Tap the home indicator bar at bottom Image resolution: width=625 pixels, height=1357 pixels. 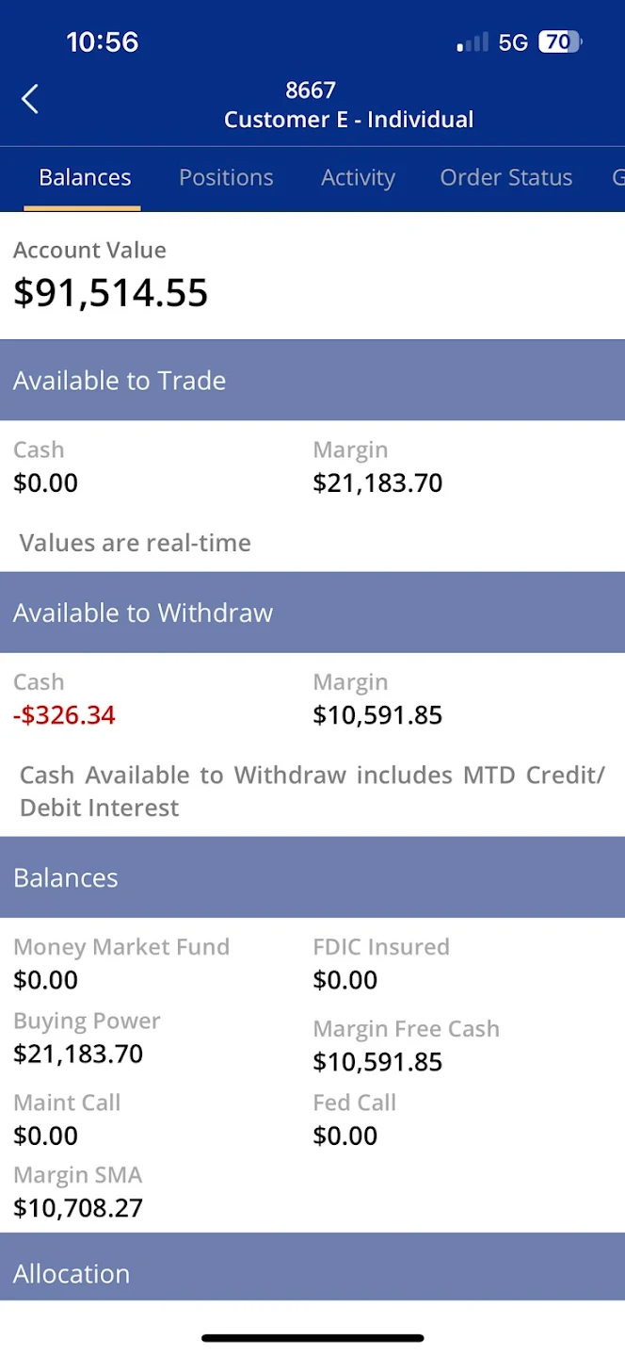(312, 1337)
